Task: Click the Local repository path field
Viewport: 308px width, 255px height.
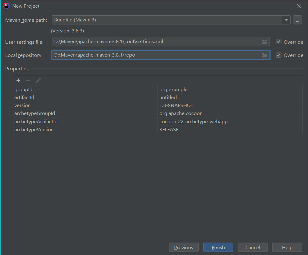Action: click(x=161, y=55)
